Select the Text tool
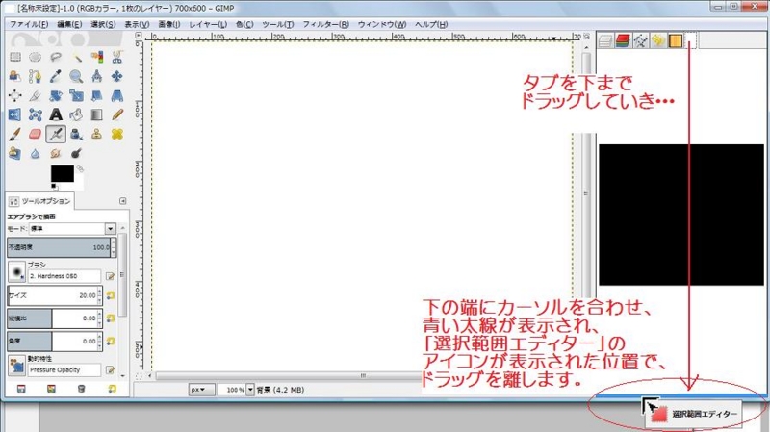Screen dimensions: 770x432 pos(56,114)
